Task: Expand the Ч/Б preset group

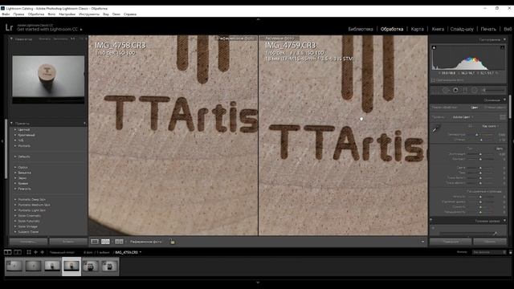Action: coord(15,140)
